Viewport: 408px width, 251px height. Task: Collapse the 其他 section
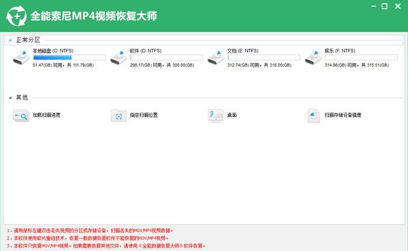pyautogui.click(x=10, y=98)
